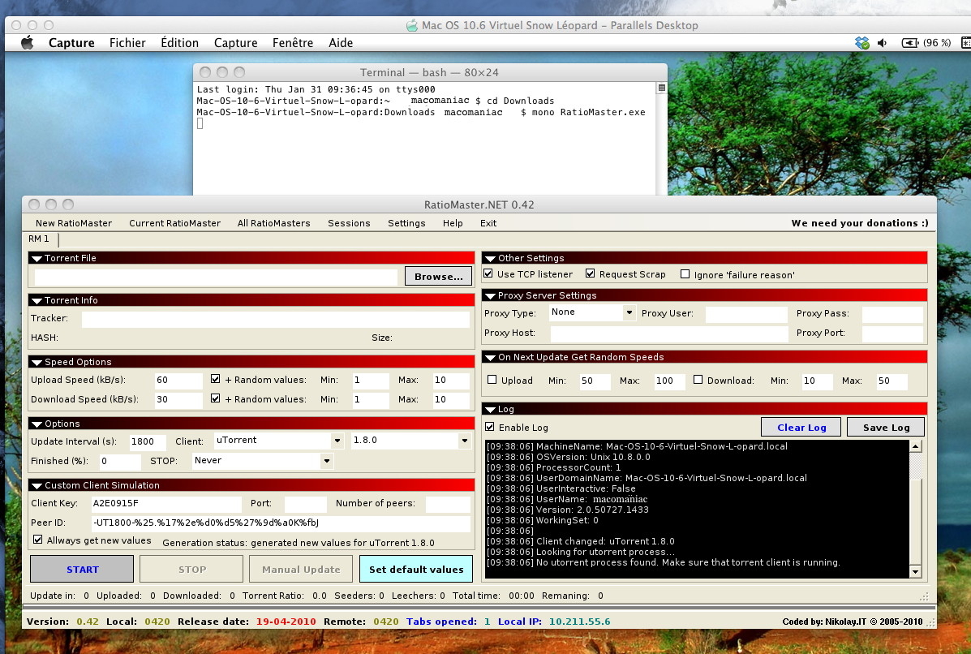Click the Proxy Host field
Screen dimensions: 971x654
(x=668, y=333)
